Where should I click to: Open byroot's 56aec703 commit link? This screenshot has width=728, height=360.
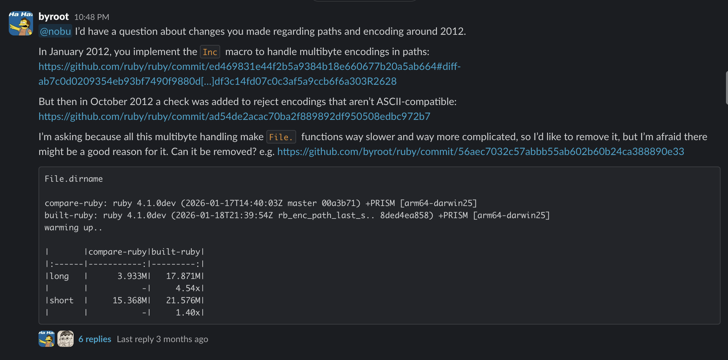coord(481,151)
